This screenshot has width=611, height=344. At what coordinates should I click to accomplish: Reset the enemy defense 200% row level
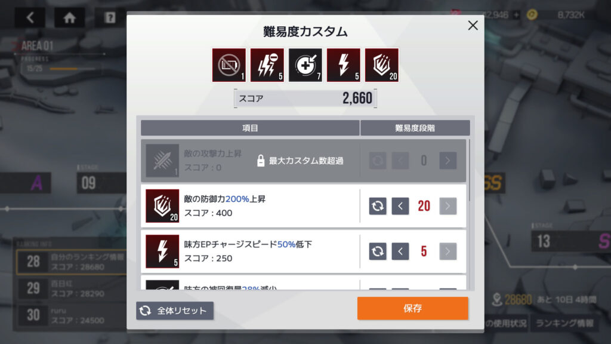click(x=378, y=206)
